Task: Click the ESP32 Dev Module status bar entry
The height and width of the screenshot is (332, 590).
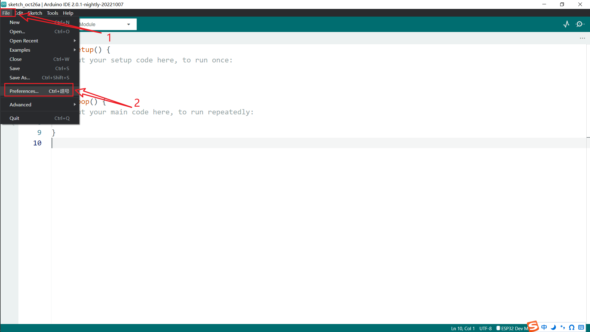Action: pyautogui.click(x=512, y=328)
